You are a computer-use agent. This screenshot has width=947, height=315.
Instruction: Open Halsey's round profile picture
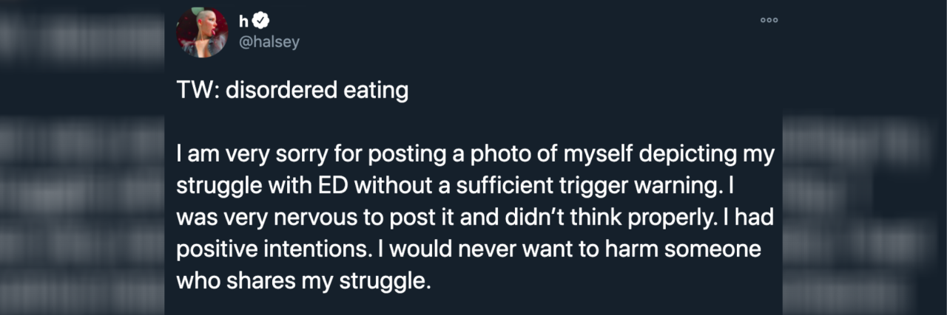point(201,33)
